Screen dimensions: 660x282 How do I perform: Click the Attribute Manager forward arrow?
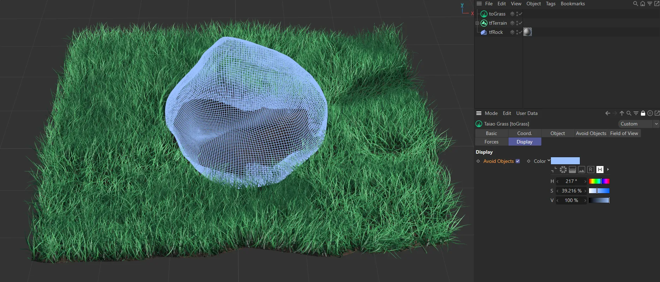coord(615,113)
